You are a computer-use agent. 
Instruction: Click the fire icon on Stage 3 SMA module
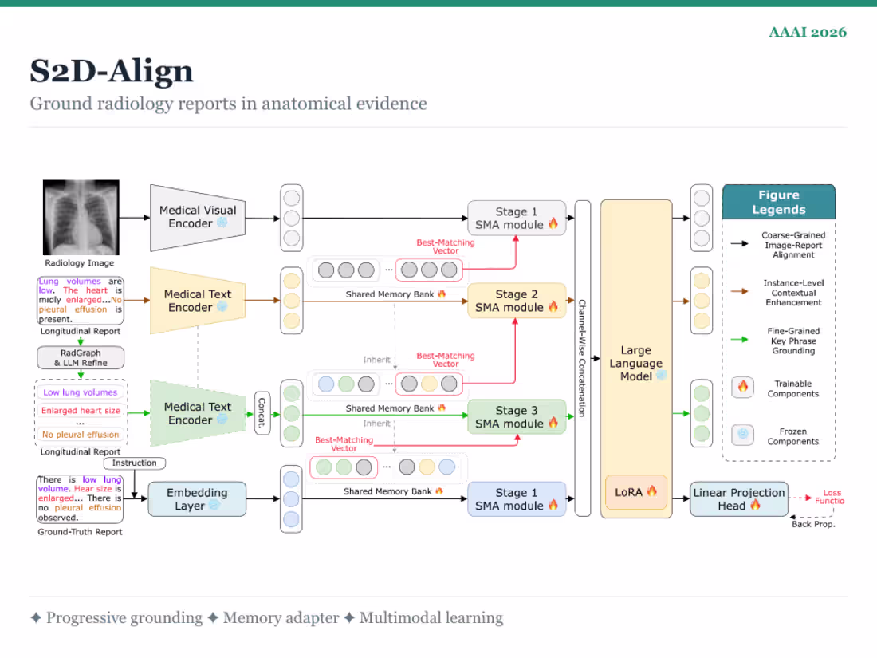[x=553, y=423]
